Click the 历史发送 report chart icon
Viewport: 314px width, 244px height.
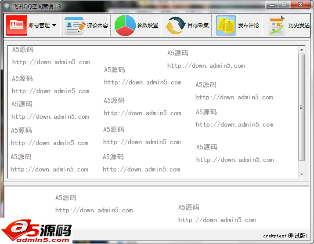(277, 25)
